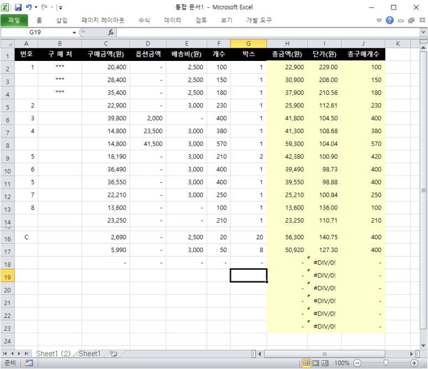Switch to Page Layout view icon
The height and width of the screenshot is (369, 428).
coord(316,363)
